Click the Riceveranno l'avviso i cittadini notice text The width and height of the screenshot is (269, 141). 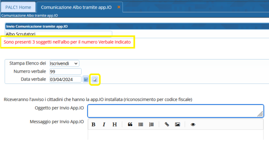coord(98,99)
